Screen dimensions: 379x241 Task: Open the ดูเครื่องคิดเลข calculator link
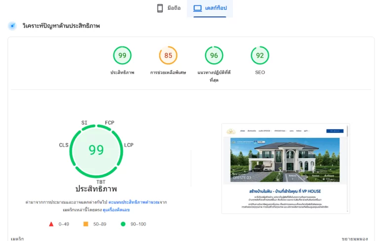click(116, 210)
